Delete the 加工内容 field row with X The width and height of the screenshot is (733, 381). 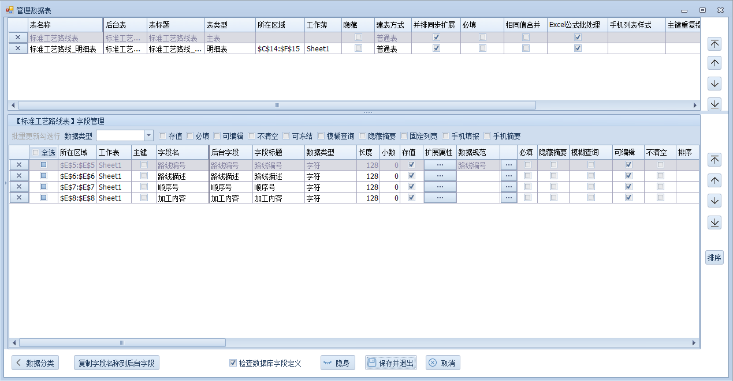(19, 198)
